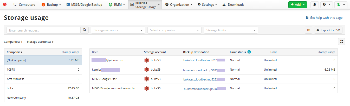
Task: Click Export to CSV button
Action: [328, 30]
